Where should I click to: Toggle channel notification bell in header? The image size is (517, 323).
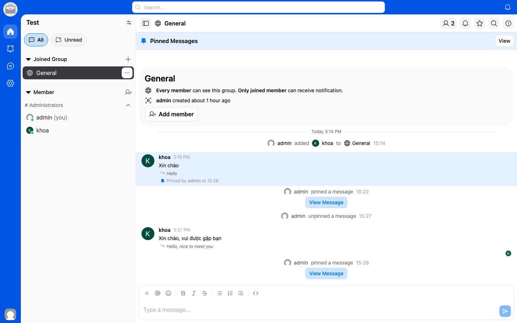[x=465, y=23]
